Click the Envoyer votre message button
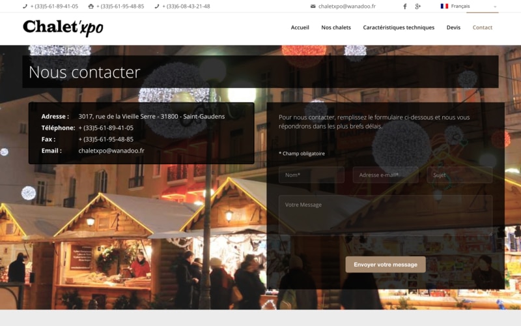Image resolution: width=521 pixels, height=326 pixels. click(386, 265)
